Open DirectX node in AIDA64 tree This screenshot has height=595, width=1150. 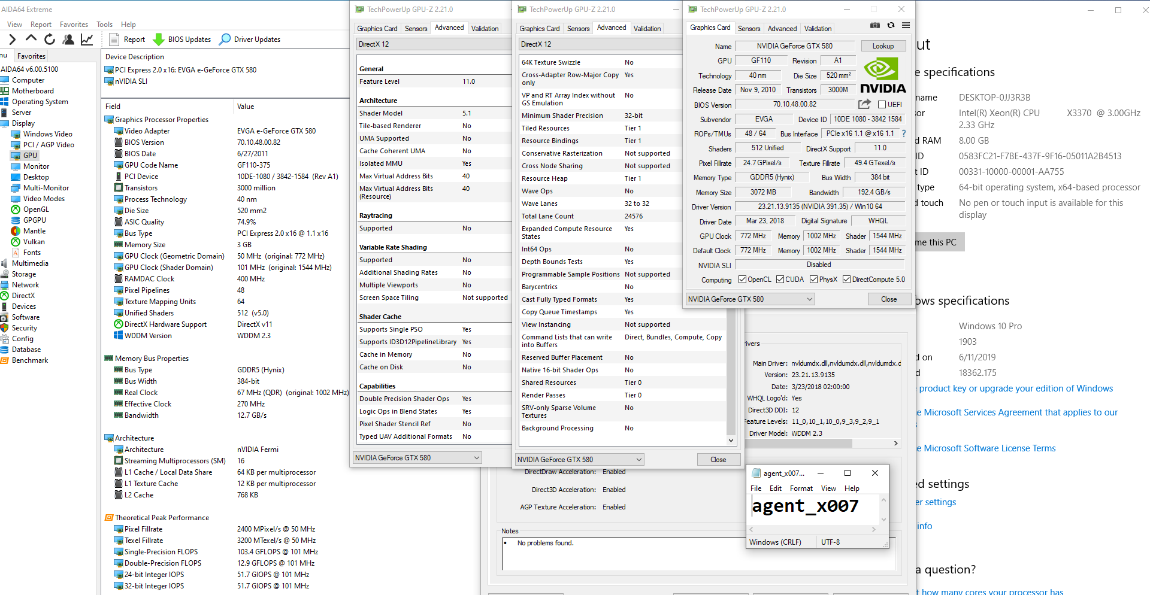point(23,296)
